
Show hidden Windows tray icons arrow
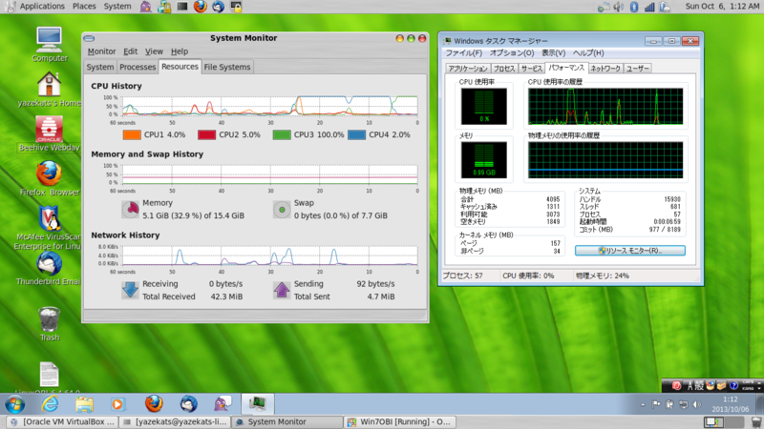pos(643,404)
